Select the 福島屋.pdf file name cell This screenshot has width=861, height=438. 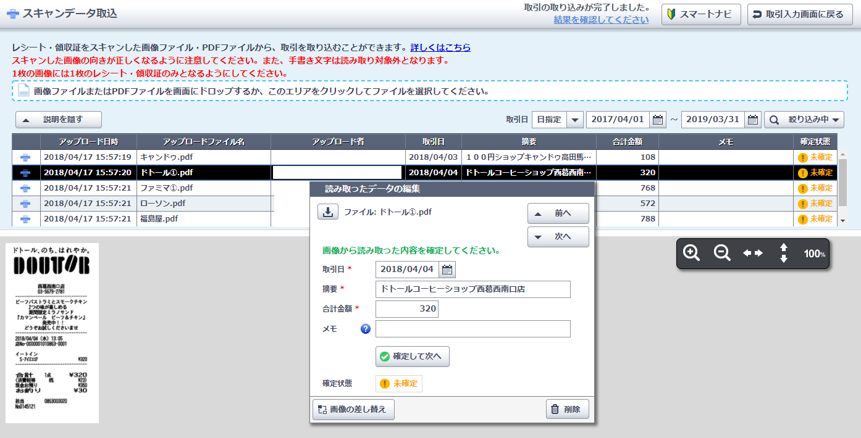click(x=204, y=219)
